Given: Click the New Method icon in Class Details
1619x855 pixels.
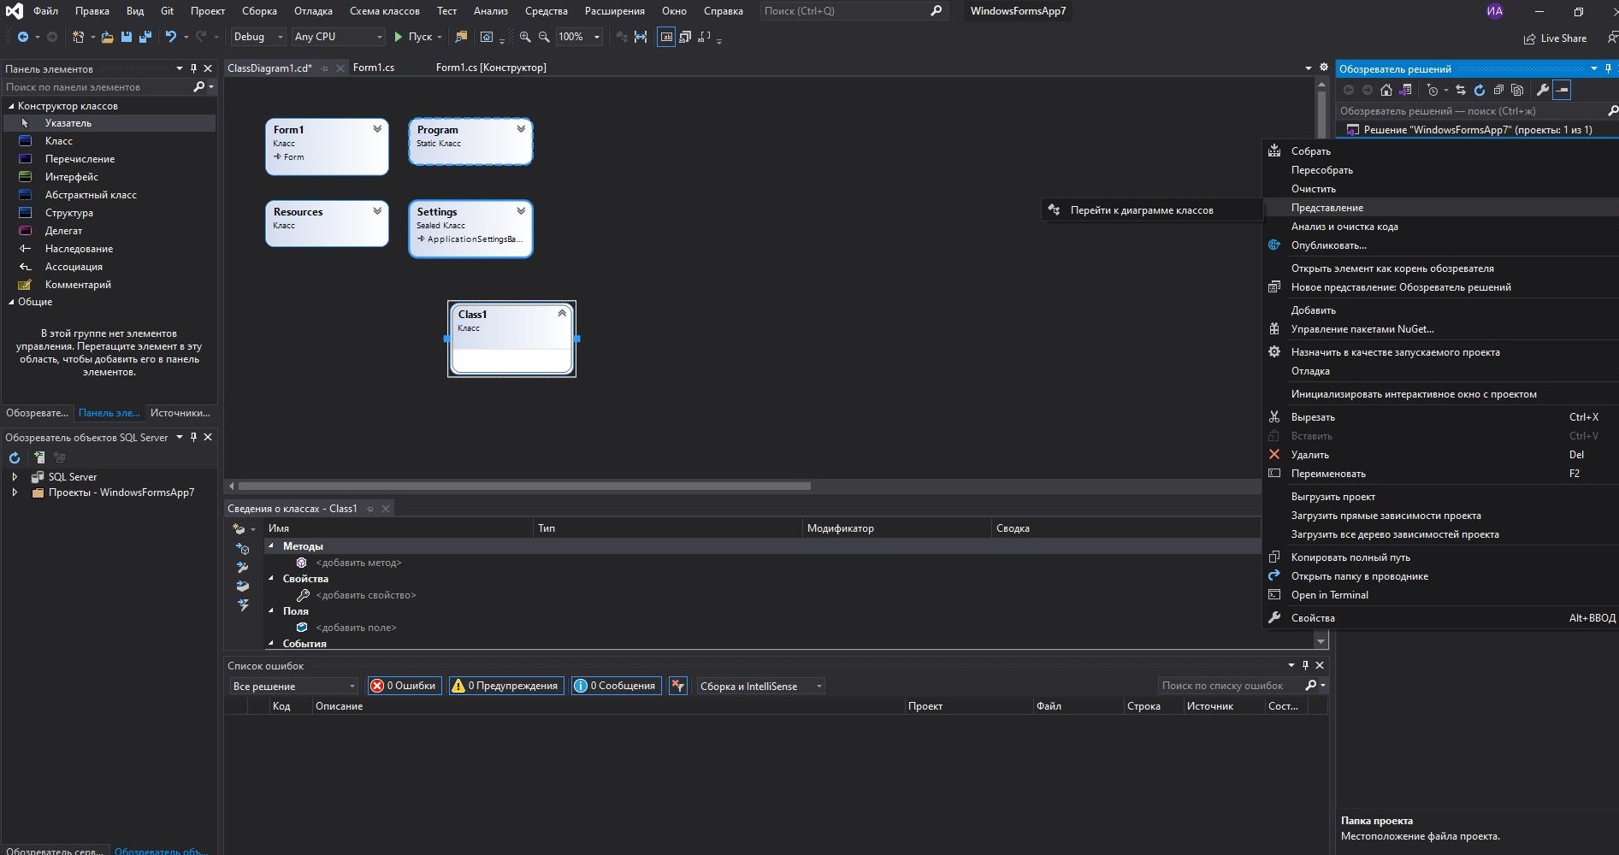Looking at the screenshot, I should point(243,549).
